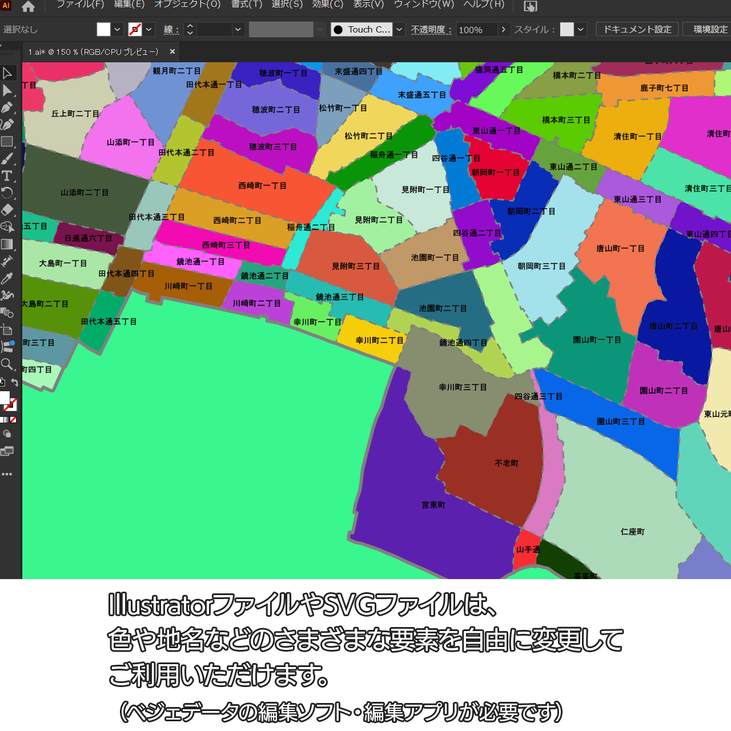Open the graphic style dropdown
Viewport: 731px width, 731px height.
coord(581,30)
